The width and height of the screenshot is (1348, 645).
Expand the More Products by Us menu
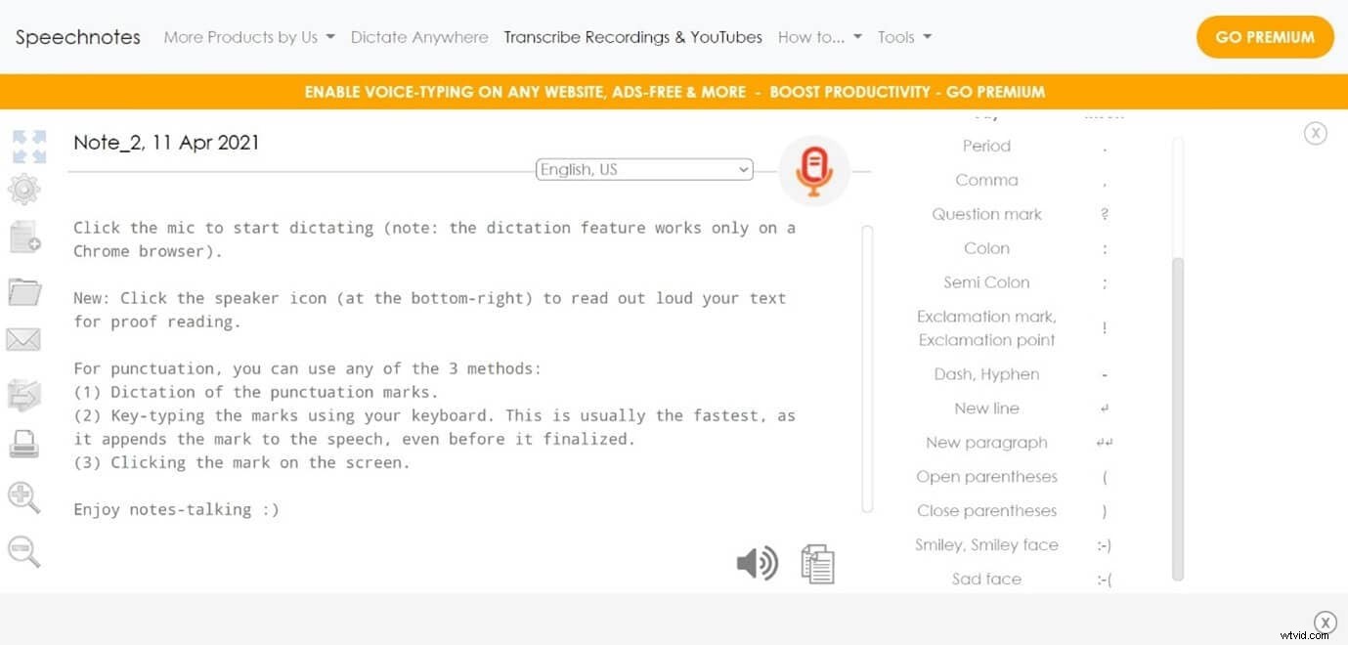click(x=247, y=37)
